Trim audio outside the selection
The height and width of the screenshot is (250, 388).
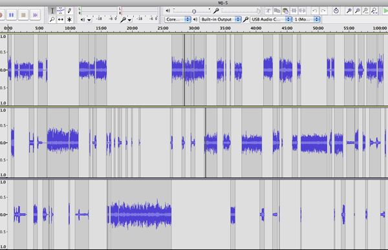(294, 11)
